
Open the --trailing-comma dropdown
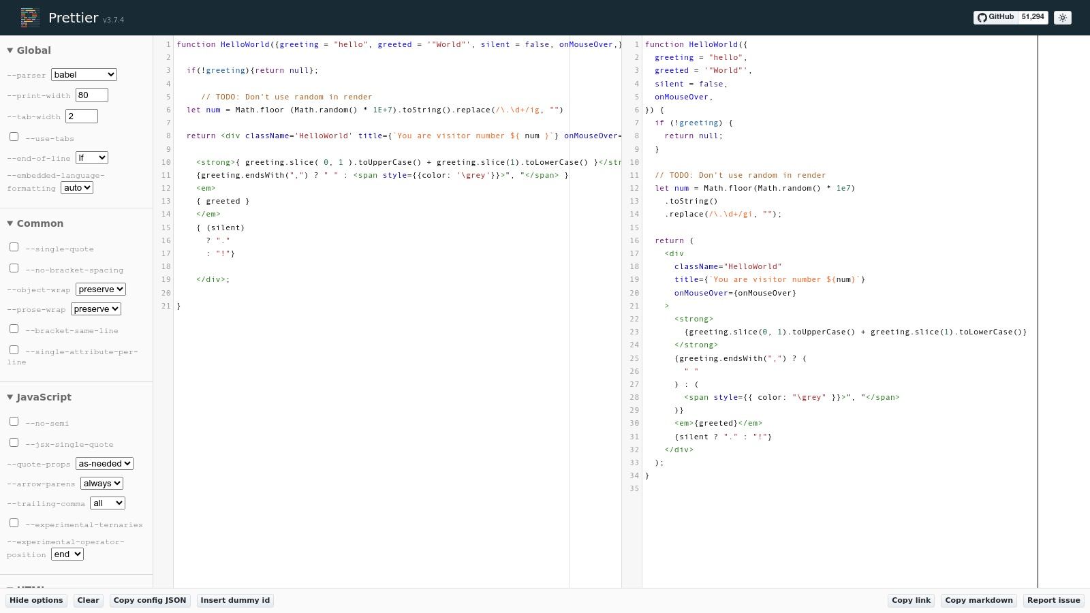click(108, 503)
